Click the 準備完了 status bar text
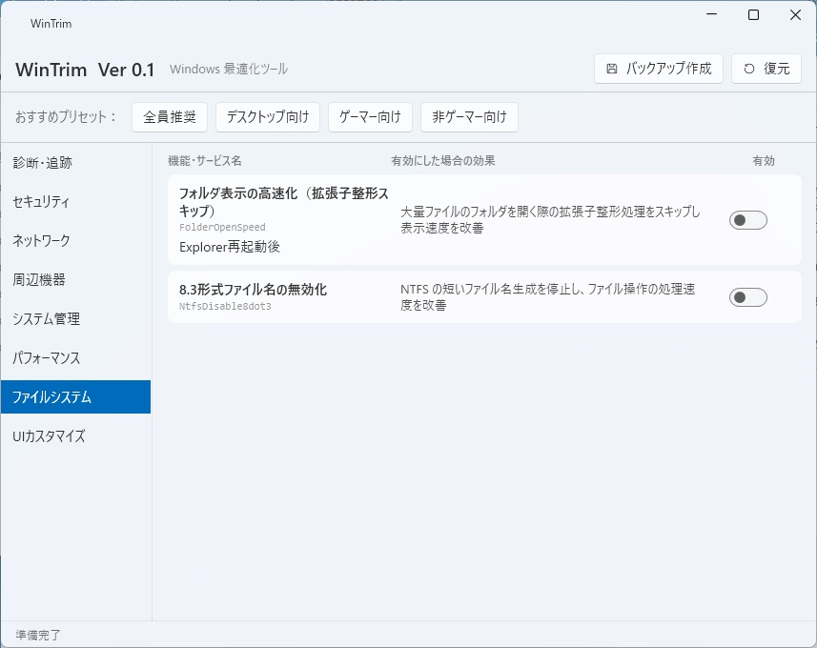The image size is (817, 648). (x=38, y=635)
